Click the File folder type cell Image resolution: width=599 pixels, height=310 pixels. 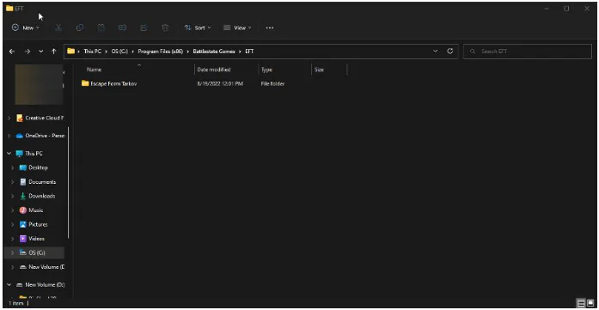pyautogui.click(x=272, y=83)
